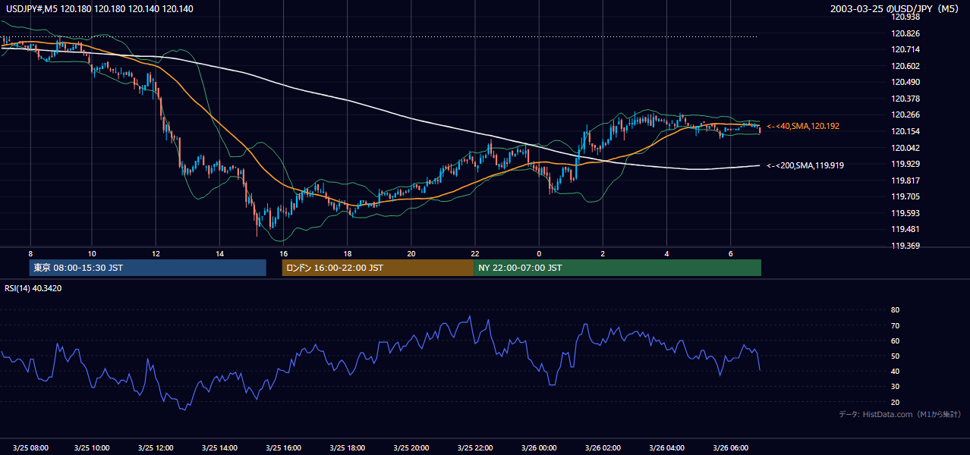Click the NY 22:00-07:00 JST session bar

click(617, 268)
